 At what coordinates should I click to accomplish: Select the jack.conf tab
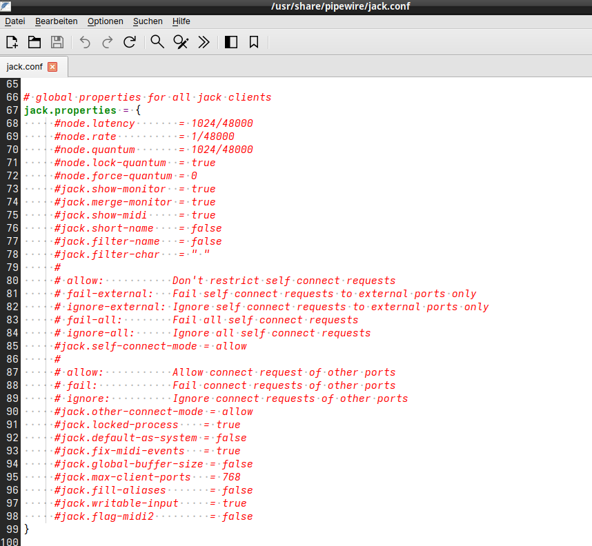tap(24, 67)
